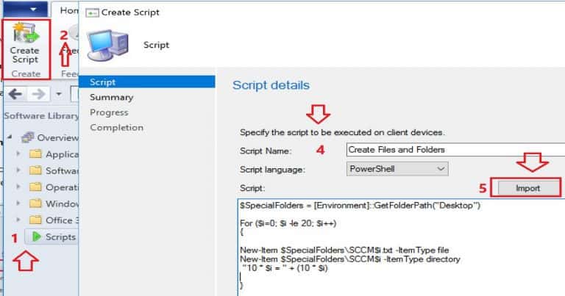Expand the Applica... folder node
Image resolution: width=565 pixels, height=296 pixels.
coord(18,154)
